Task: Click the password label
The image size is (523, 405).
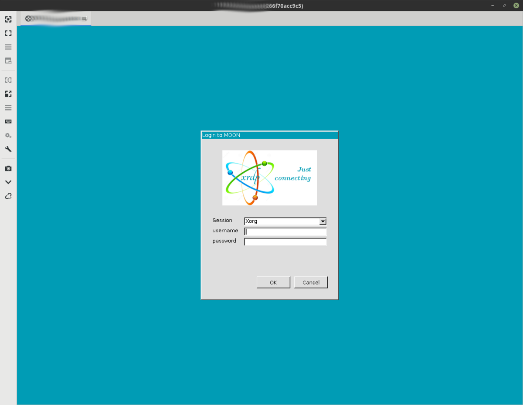Action: 224,241
